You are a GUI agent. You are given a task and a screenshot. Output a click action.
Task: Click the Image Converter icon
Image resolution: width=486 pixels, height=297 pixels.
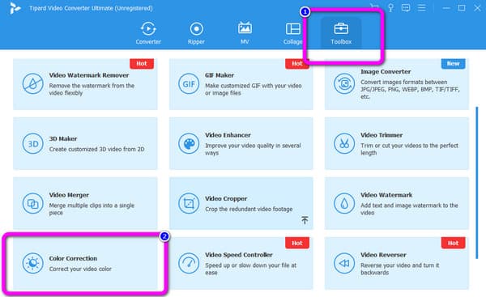(x=344, y=83)
